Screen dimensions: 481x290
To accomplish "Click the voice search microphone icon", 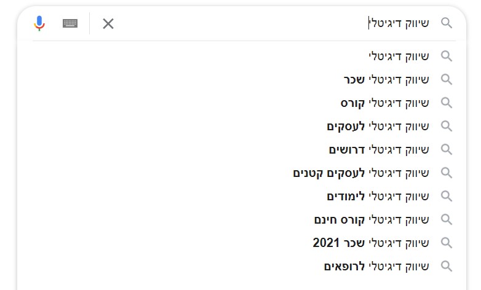I will [x=39, y=23].
